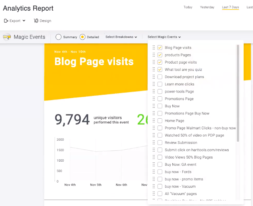This screenshot has height=206, width=253.
Task: Click drag handle beside Submit click on harttools.com/reviews
Action: tap(153, 150)
